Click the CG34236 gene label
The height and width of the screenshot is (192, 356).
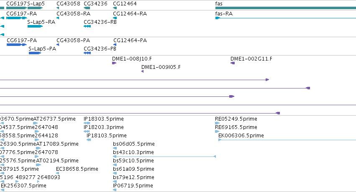(95, 4)
